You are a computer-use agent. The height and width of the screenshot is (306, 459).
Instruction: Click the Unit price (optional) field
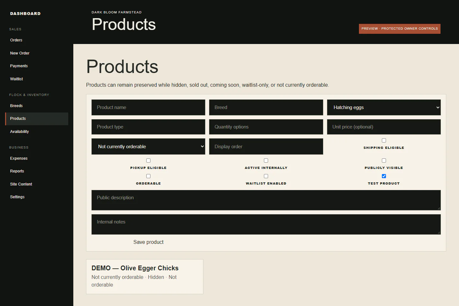pyautogui.click(x=384, y=127)
